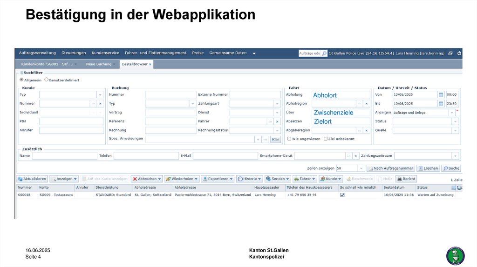Screen dimensions: 477x267
Task: Open the Zahlungsart dropdown
Action: [277, 104]
